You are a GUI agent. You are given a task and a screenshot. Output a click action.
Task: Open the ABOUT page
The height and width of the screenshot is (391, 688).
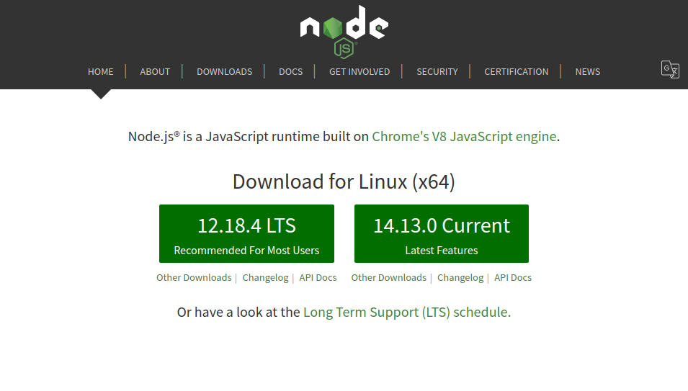(x=155, y=71)
